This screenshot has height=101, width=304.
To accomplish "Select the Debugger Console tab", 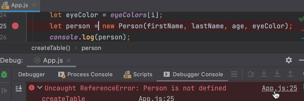I will coord(193,74).
